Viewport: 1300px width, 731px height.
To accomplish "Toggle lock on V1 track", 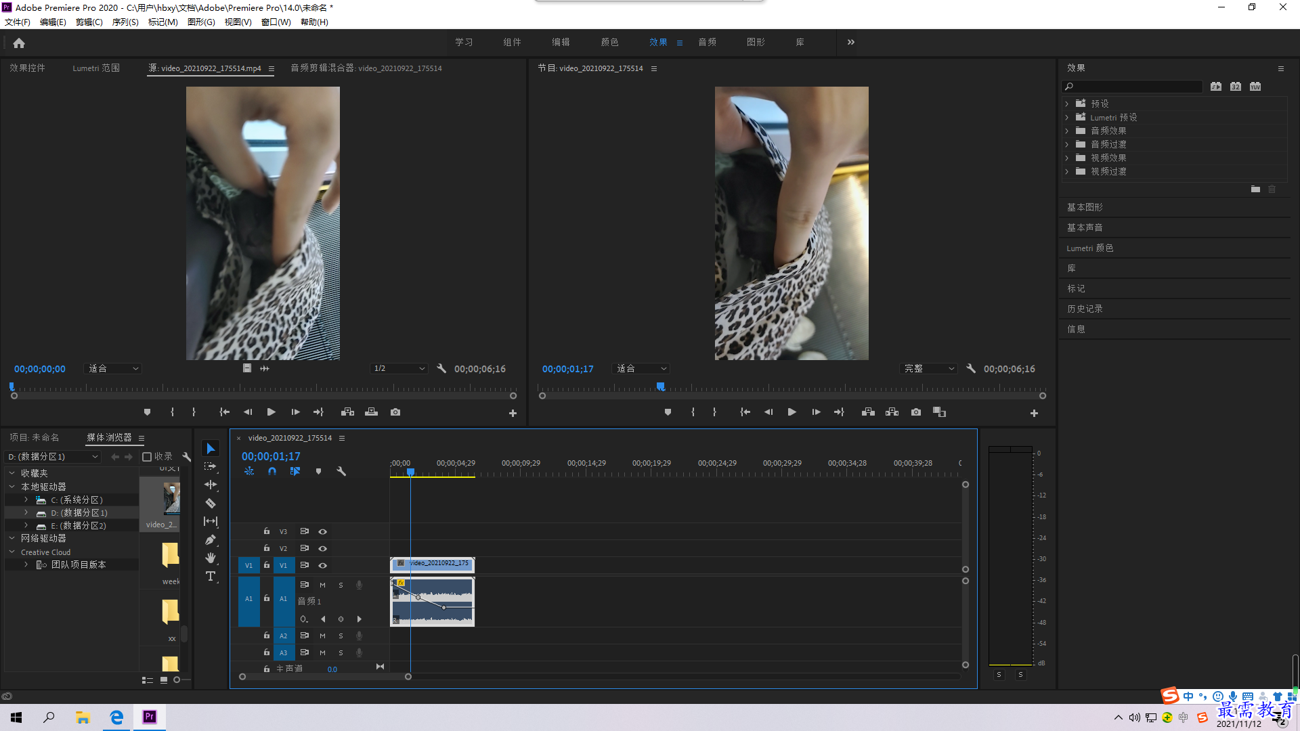I will click(x=267, y=565).
